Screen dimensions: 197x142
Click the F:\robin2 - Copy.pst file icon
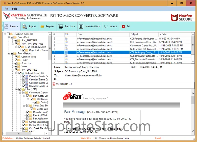click(11, 34)
